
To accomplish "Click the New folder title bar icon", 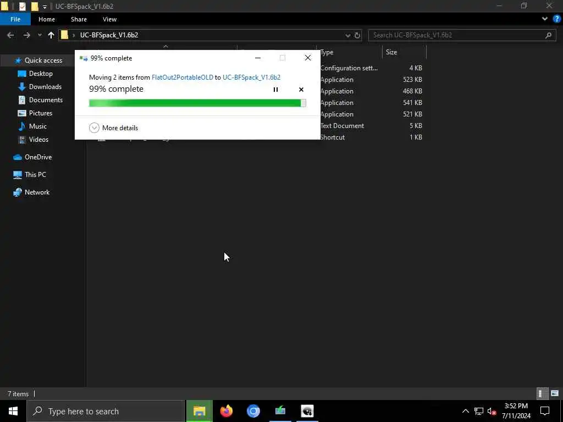I will click(35, 7).
